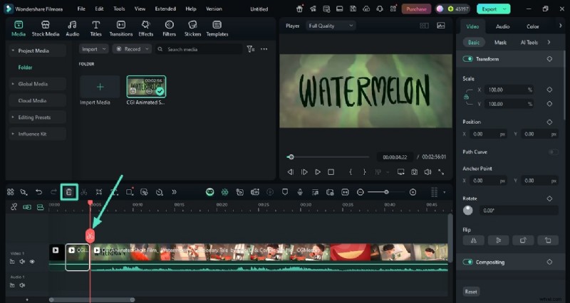
Task: Hide the Video 1 track with eye icon
Action: (x=32, y=262)
